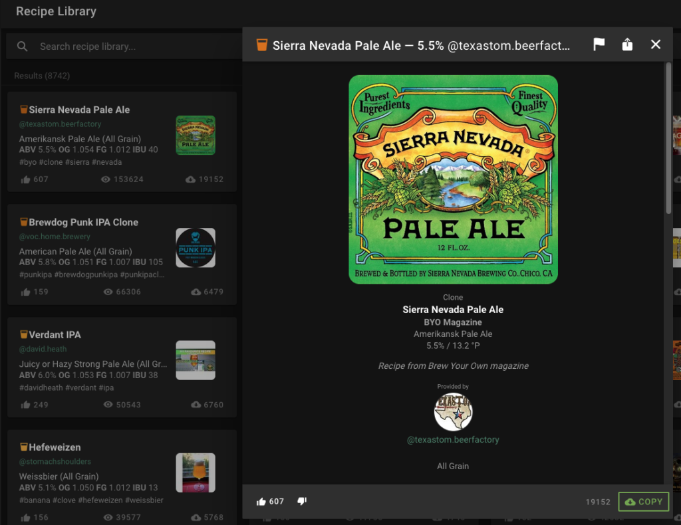
Task: Click thumbs-up icon on Hefeweizen card
Action: [x=26, y=518]
